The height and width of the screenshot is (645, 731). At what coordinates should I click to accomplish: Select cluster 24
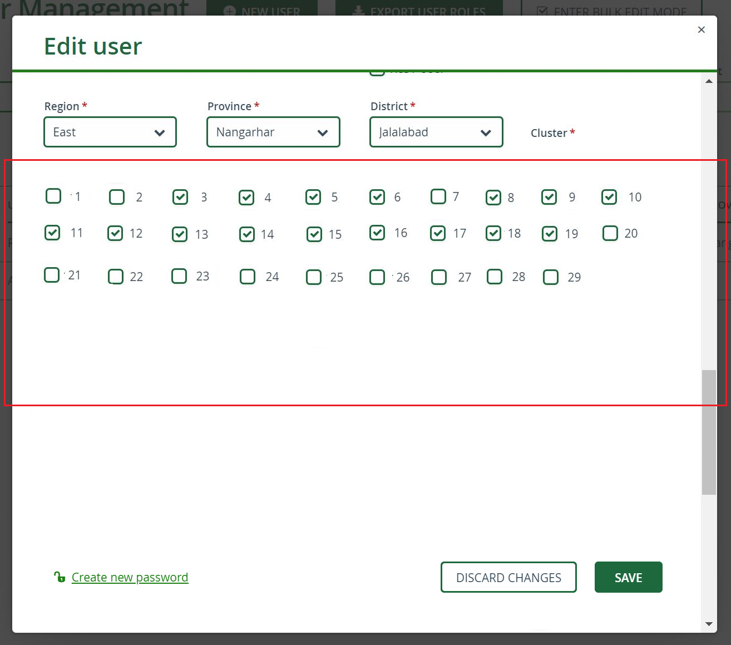pyautogui.click(x=247, y=277)
